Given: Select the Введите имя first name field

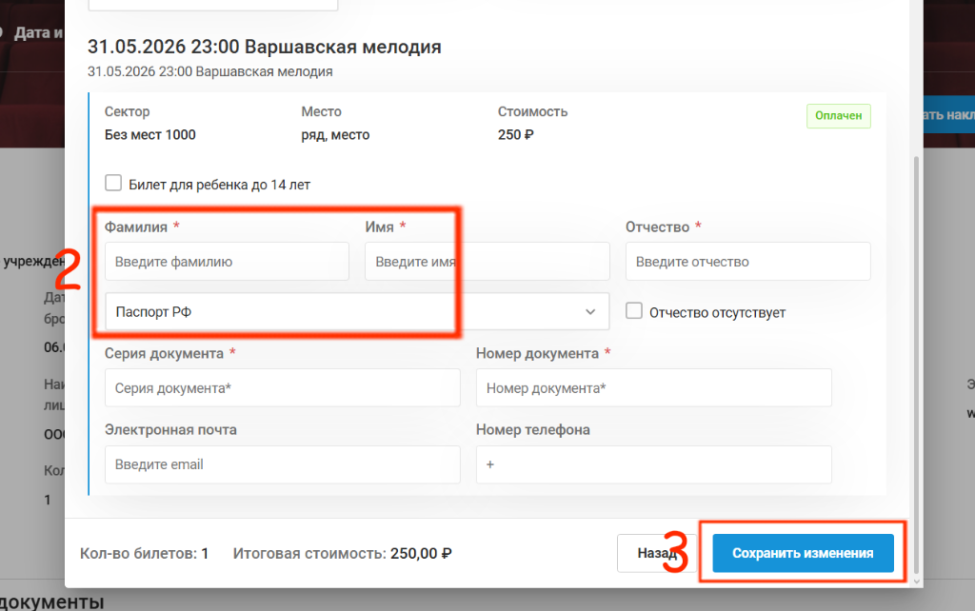Looking at the screenshot, I should (487, 262).
